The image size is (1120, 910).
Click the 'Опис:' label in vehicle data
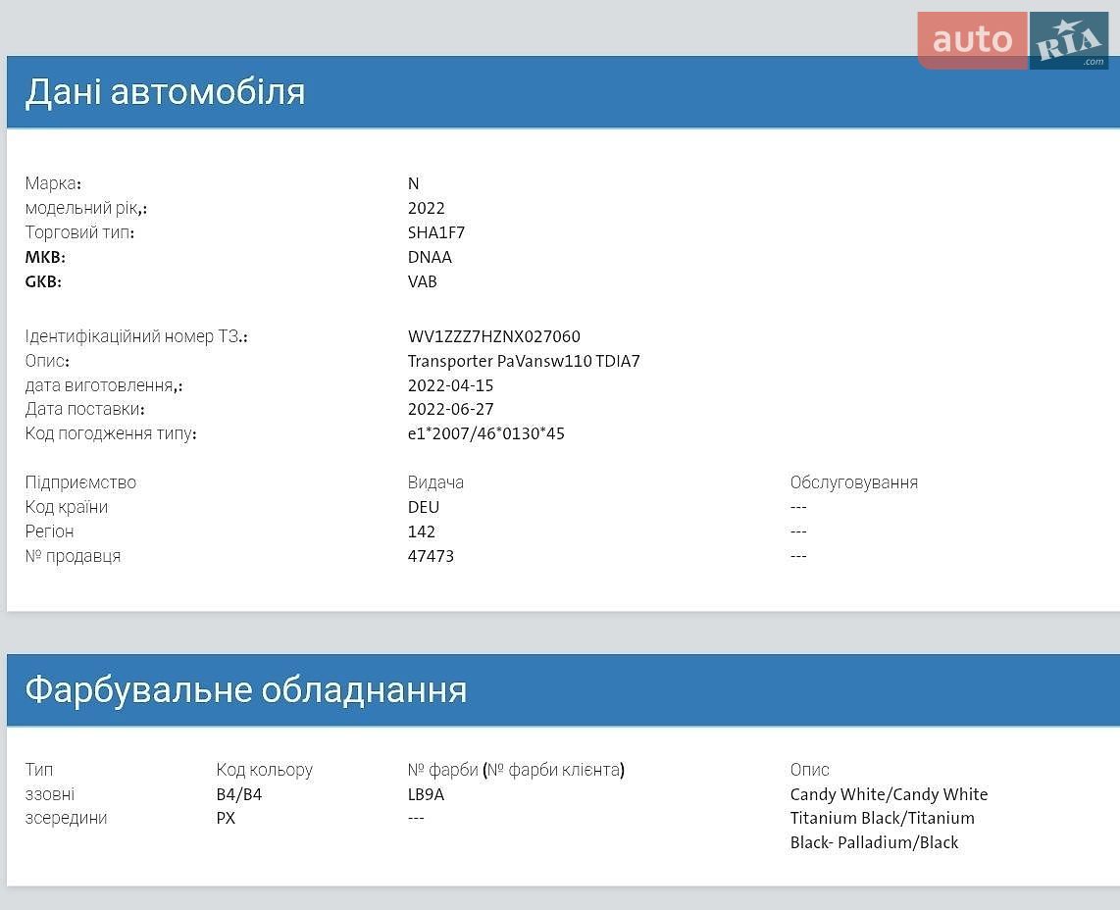click(47, 361)
